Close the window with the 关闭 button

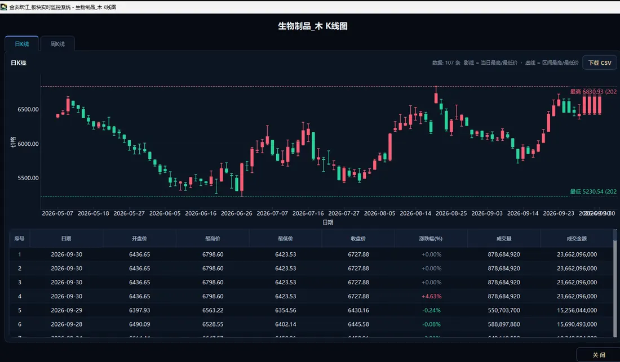(599, 355)
